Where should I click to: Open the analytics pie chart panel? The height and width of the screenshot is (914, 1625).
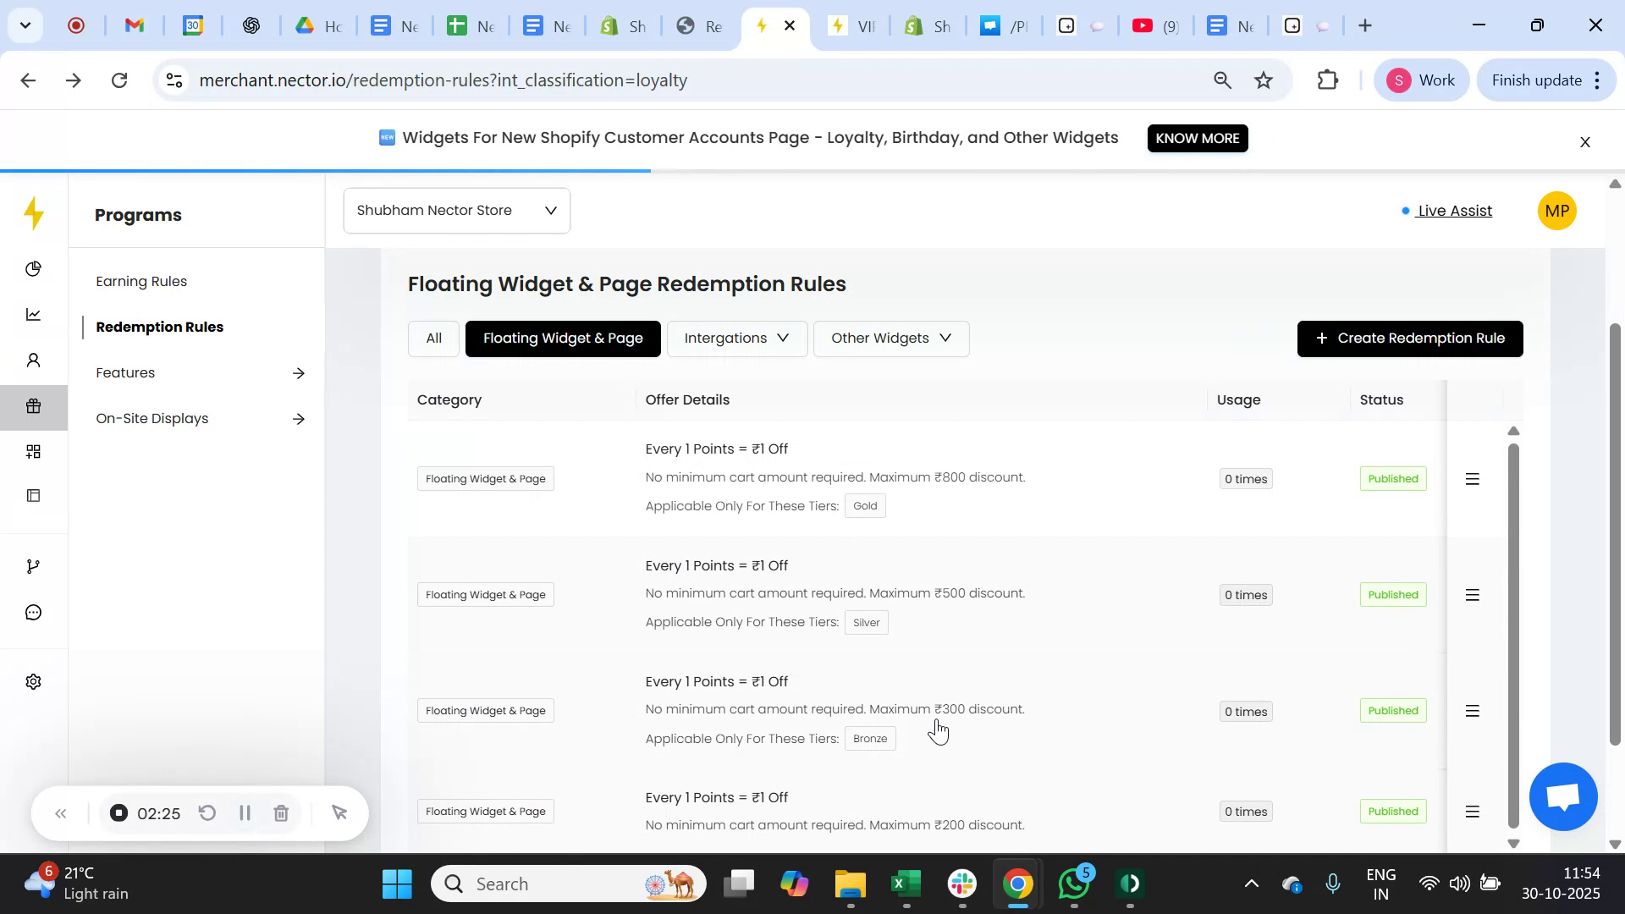pyautogui.click(x=33, y=268)
